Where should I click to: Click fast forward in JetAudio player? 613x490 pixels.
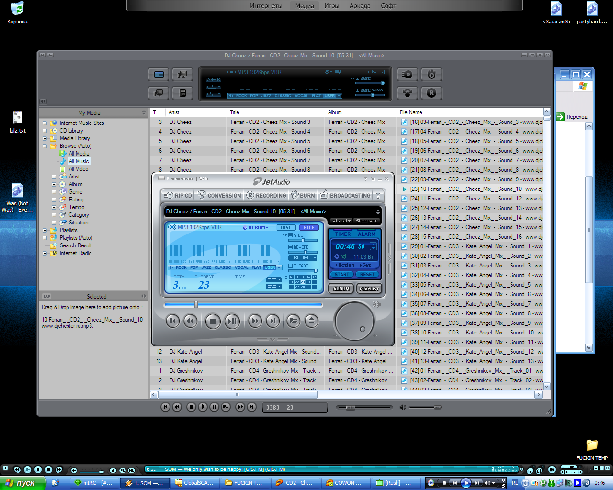[255, 321]
